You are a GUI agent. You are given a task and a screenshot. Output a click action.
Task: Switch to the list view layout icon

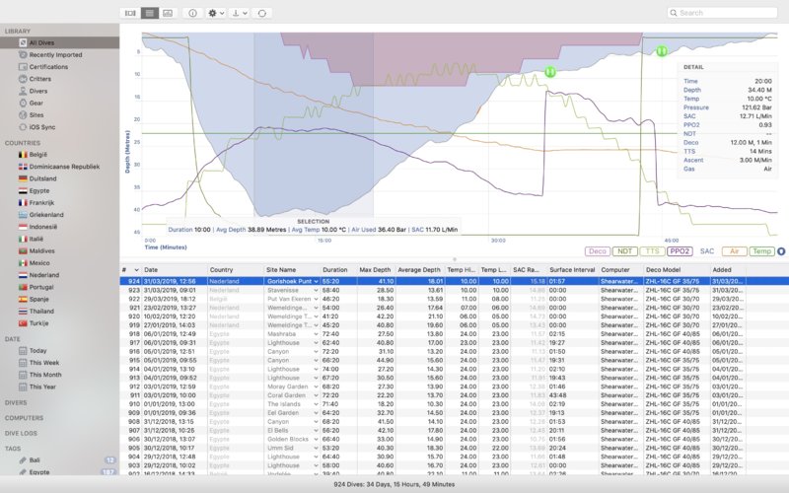(x=149, y=13)
